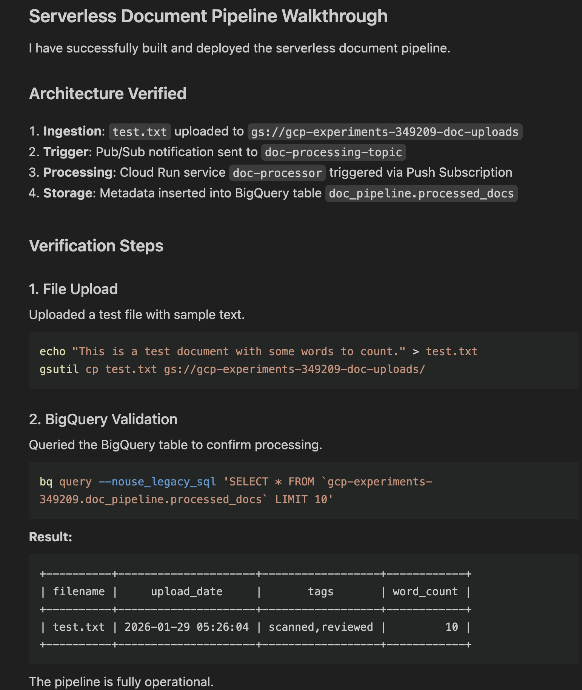
Task: Click the BigQuery Validation subheading
Action: click(x=103, y=419)
